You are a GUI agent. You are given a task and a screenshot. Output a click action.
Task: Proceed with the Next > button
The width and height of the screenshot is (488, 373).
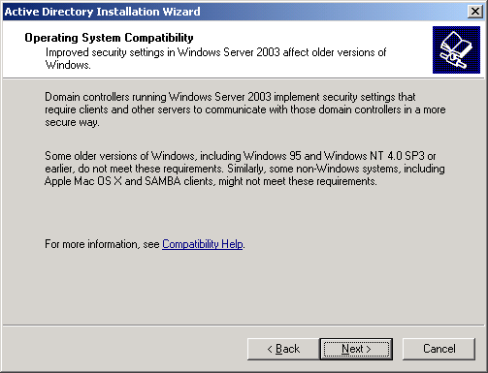point(356,349)
